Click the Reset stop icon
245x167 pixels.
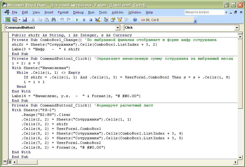(91, 20)
